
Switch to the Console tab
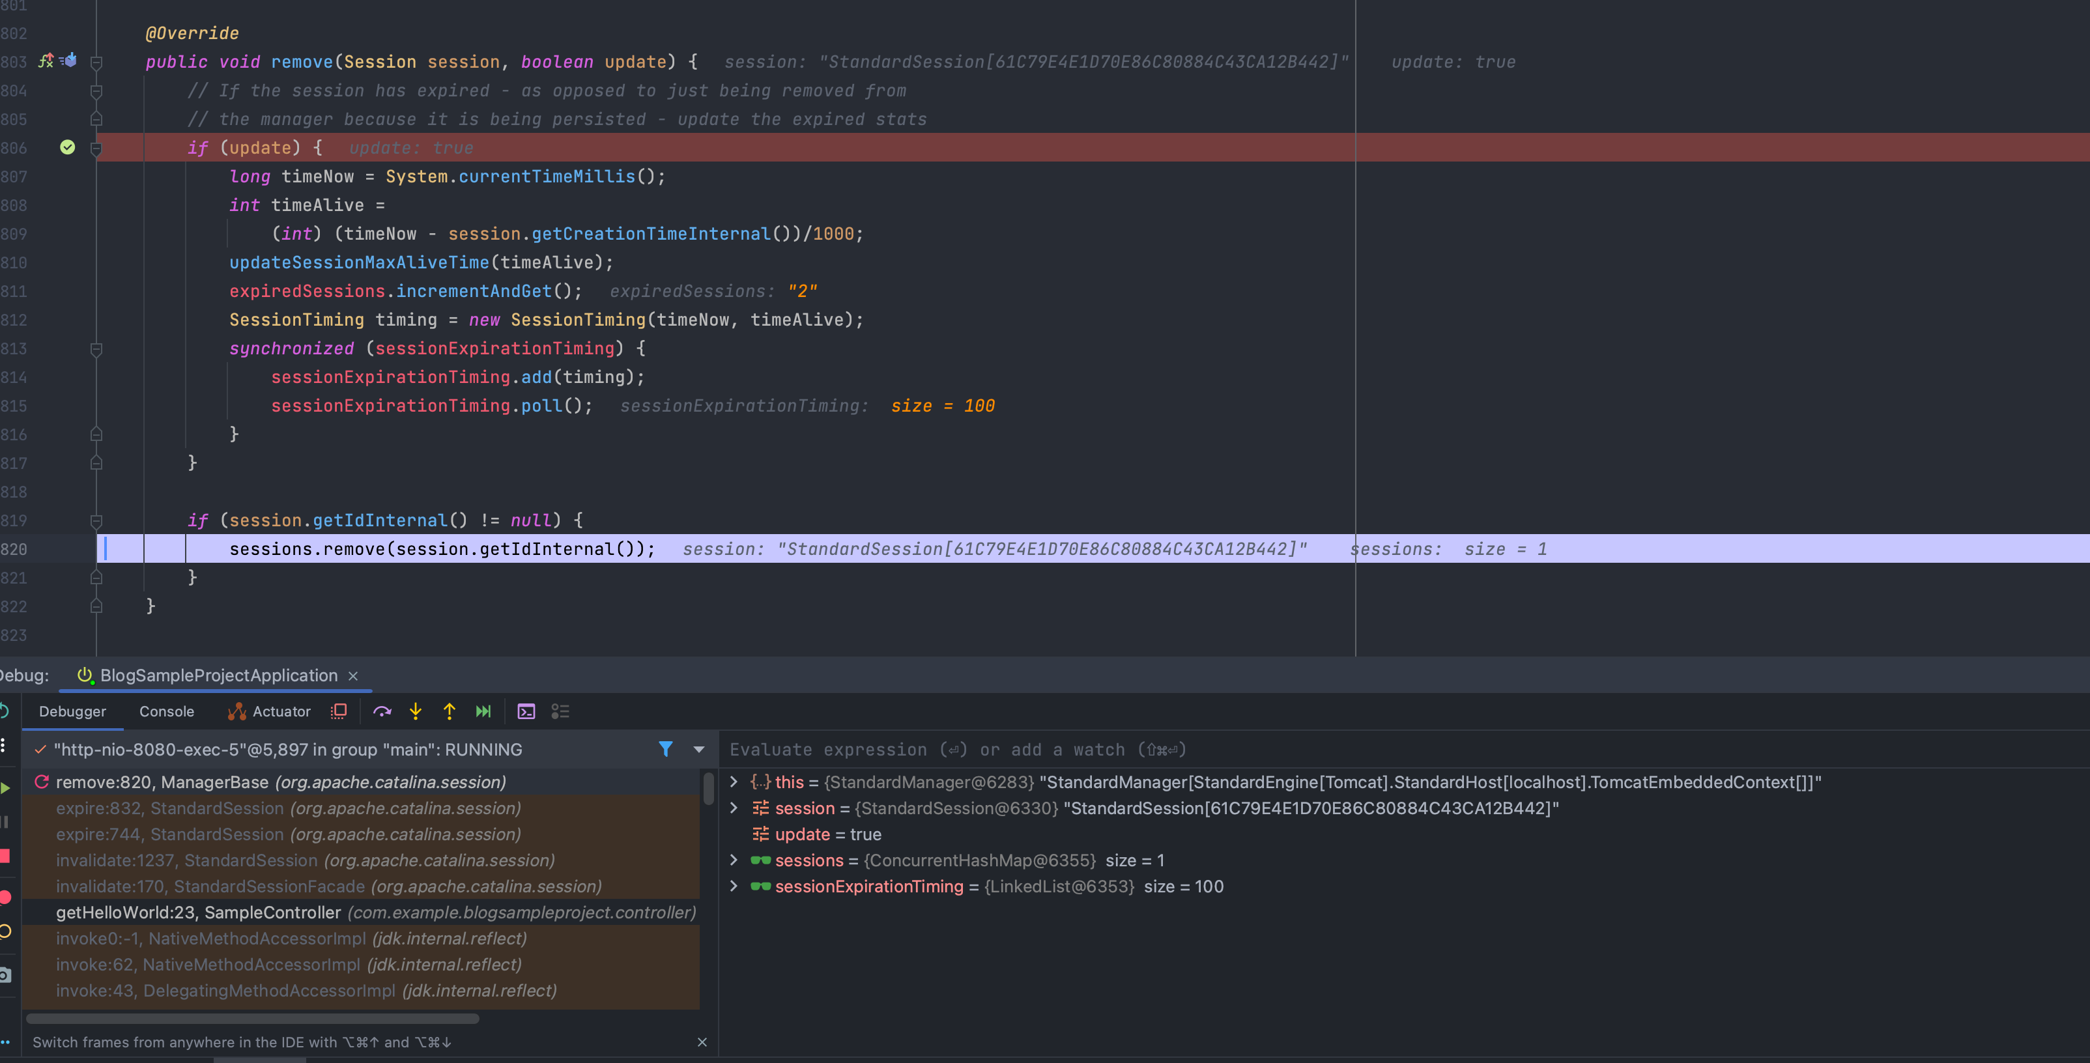166,712
